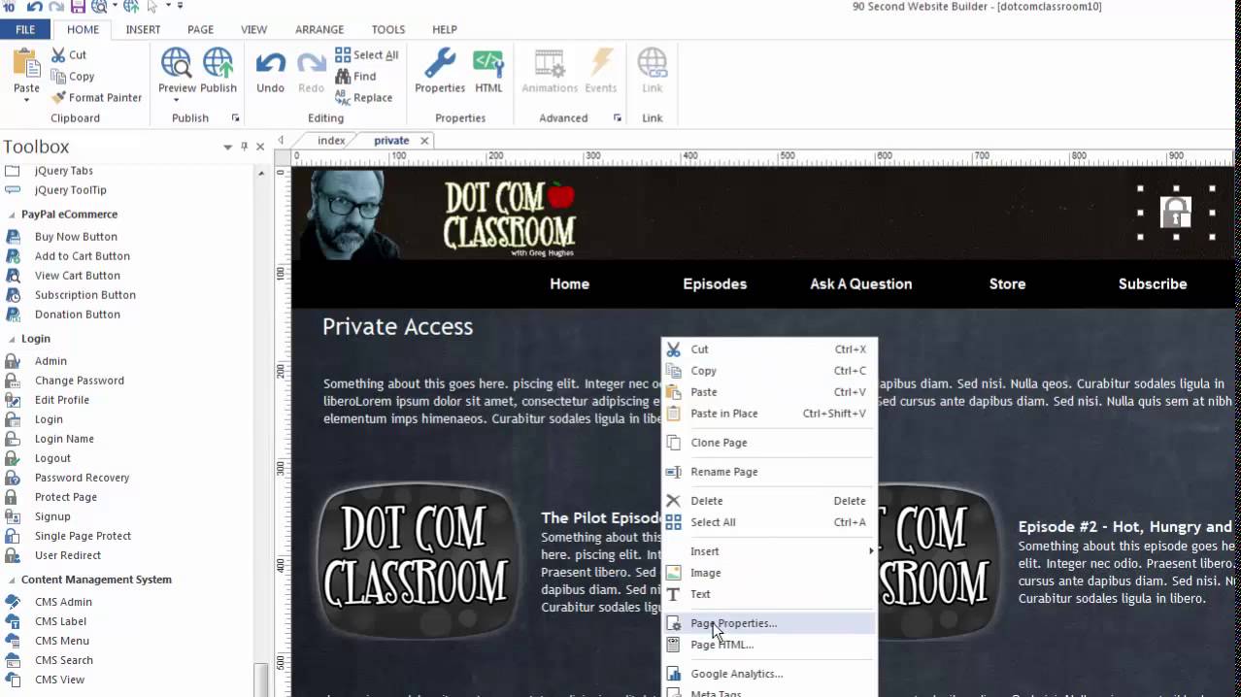This screenshot has width=1241, height=697.
Task: Select Buy Now Button in Toolbox
Action: click(x=76, y=237)
